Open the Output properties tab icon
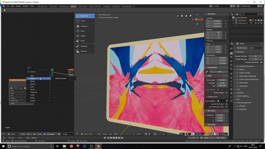 pyautogui.click(x=231, y=57)
